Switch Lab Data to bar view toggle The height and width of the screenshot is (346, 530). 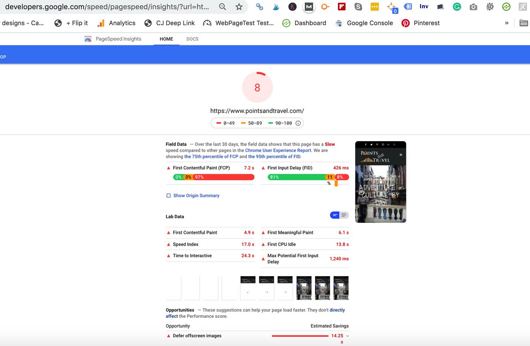click(335, 215)
